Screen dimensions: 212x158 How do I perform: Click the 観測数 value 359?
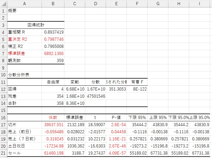[53, 61]
